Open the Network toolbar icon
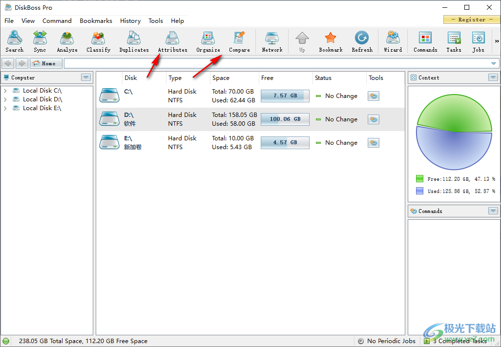Viewport: 501px width, 347px height. click(272, 41)
